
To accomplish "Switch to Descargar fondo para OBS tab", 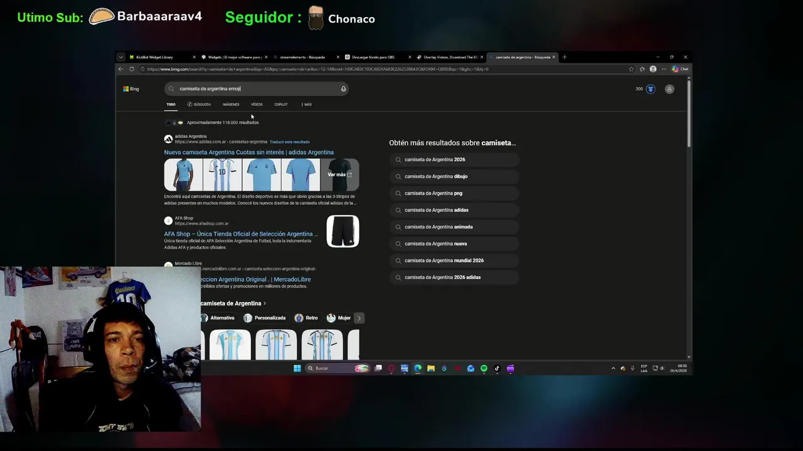I will point(377,57).
